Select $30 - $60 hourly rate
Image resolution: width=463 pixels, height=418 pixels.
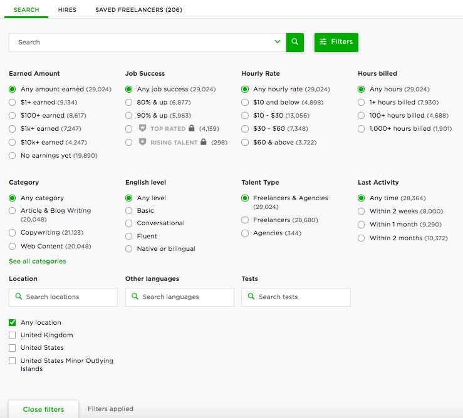tap(245, 129)
